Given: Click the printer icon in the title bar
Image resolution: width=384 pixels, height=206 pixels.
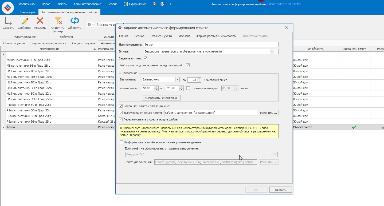Looking at the screenshot, I should click(x=162, y=4).
